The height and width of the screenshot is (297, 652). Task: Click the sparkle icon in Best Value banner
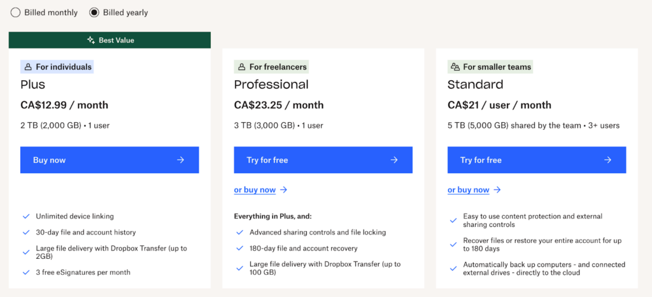tap(91, 40)
